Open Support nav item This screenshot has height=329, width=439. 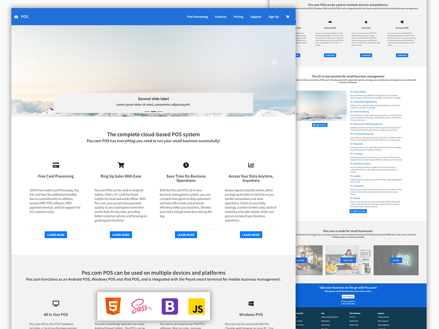(256, 17)
